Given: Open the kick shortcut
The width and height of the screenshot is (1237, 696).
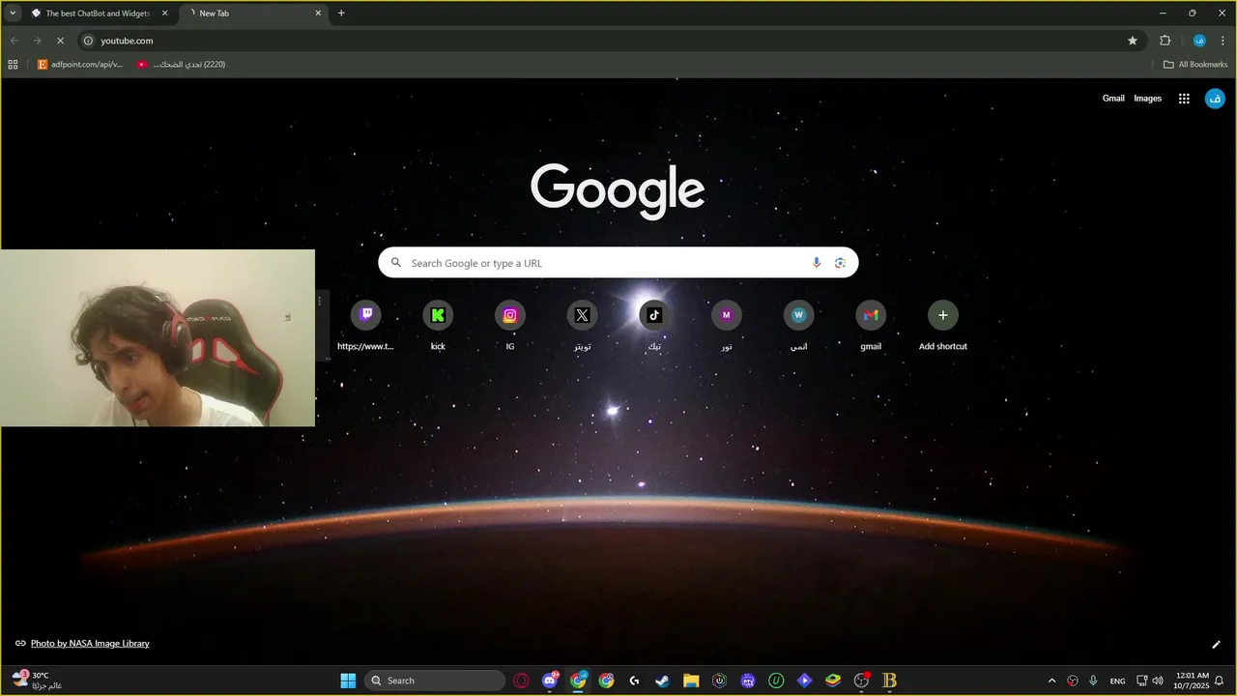Looking at the screenshot, I should pos(438,325).
